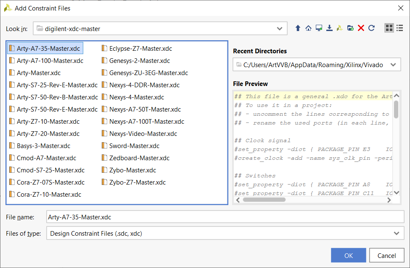This screenshot has width=410, height=268.
Task: Select Arty-S7-50-Rev-B-Master.xdc file
Action: click(53, 97)
